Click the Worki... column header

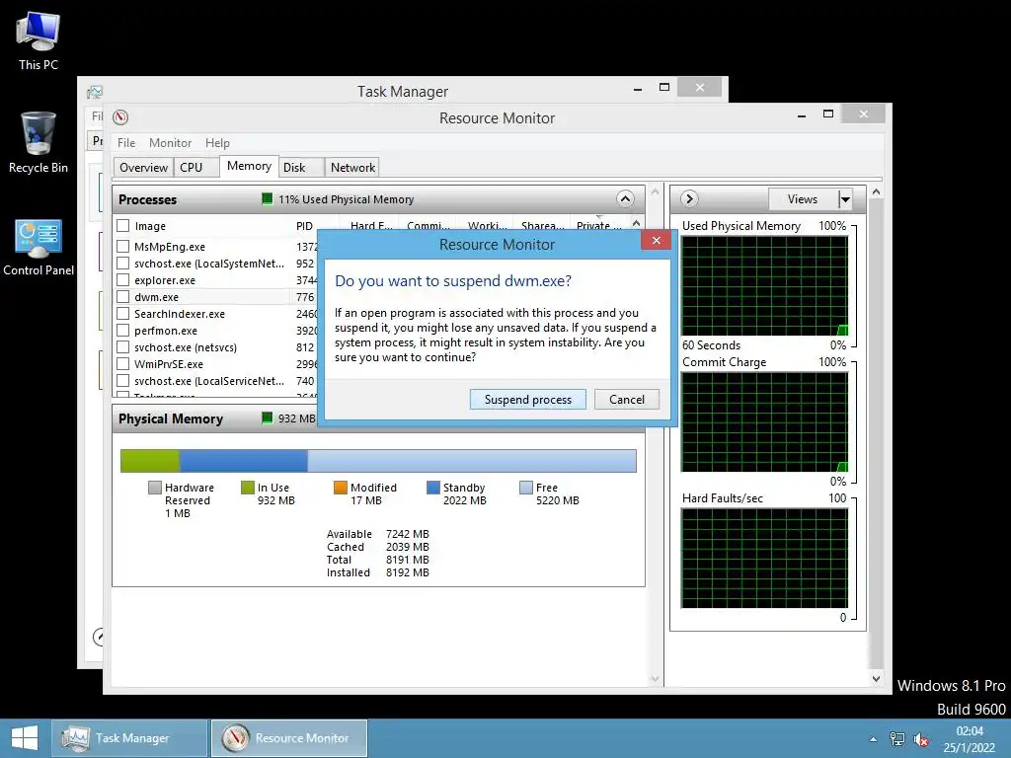487,226
